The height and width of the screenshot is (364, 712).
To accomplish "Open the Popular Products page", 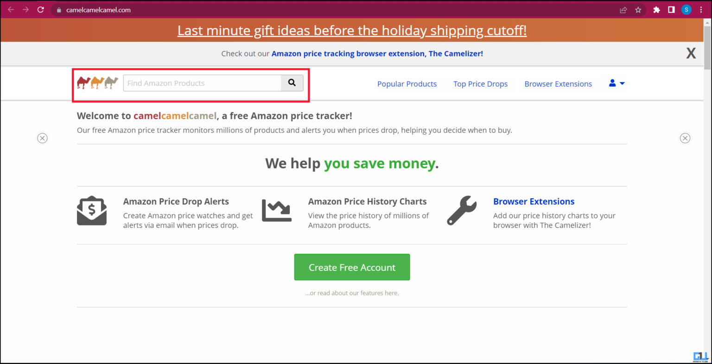I will click(407, 84).
